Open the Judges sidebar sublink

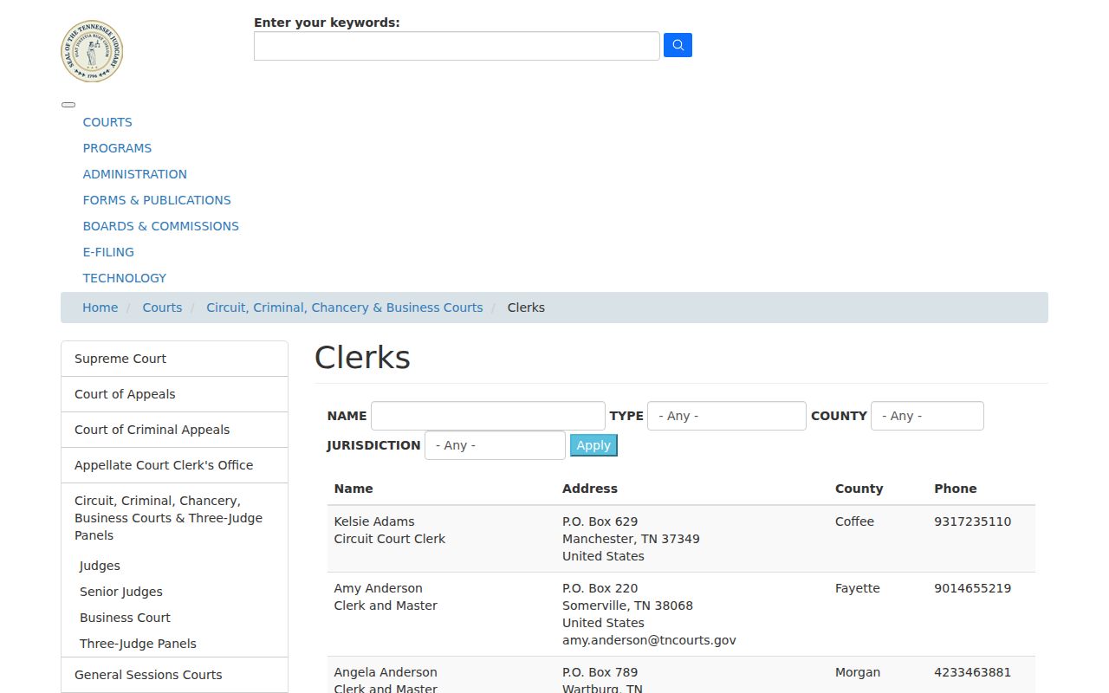100,566
